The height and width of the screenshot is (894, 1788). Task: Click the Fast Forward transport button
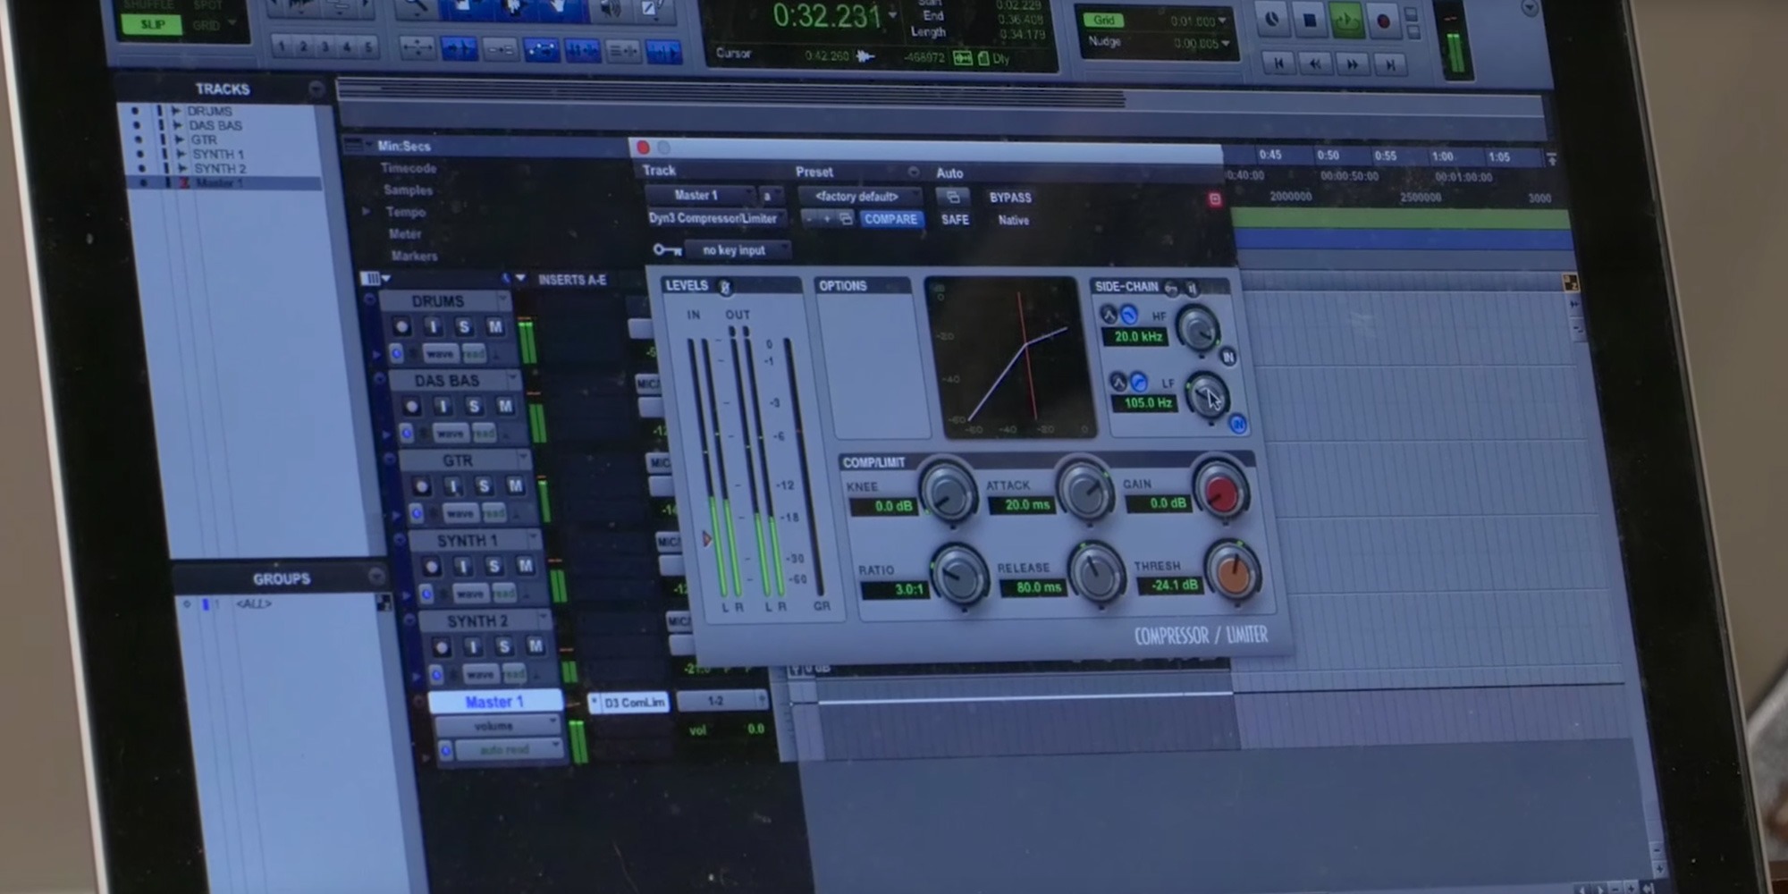1353,64
